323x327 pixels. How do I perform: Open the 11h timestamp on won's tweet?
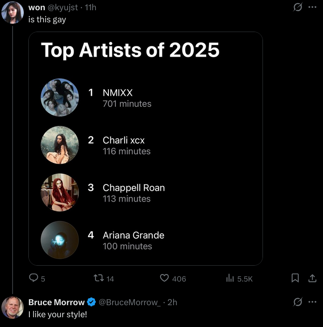click(x=91, y=8)
